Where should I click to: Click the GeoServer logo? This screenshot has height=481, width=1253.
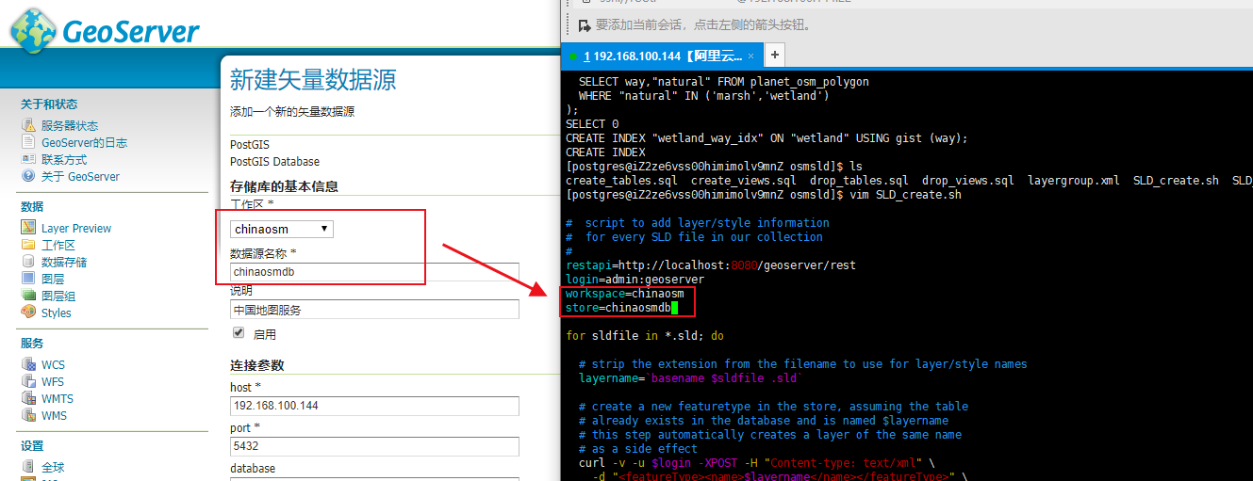click(x=105, y=29)
